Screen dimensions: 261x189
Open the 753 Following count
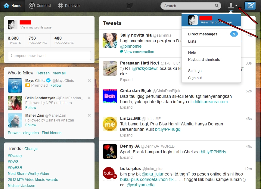coord(38,40)
